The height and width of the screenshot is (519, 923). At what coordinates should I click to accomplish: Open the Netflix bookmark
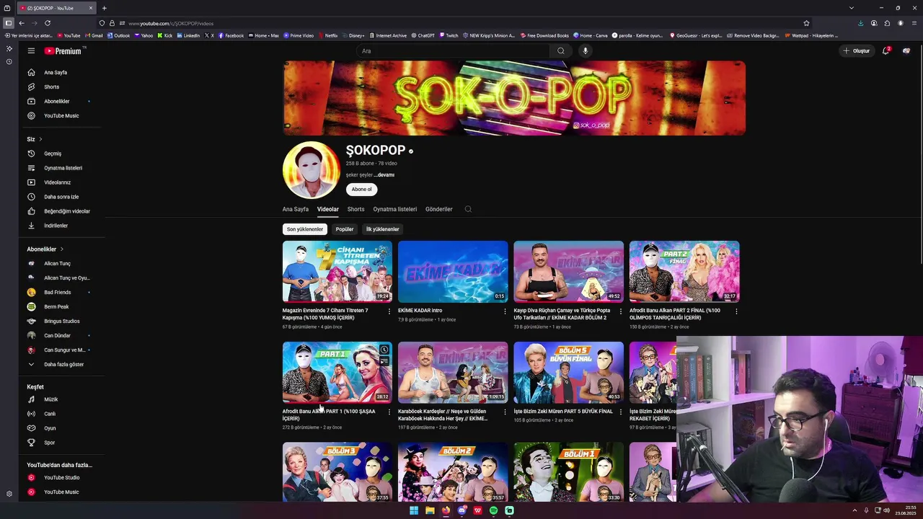[x=328, y=35]
